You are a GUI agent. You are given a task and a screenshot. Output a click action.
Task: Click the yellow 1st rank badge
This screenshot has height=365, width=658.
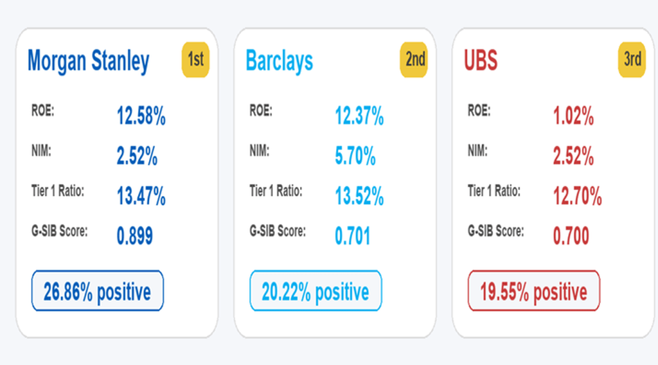(x=196, y=60)
